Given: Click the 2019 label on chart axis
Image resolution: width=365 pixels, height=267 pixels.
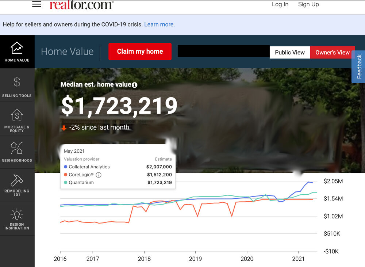Looking at the screenshot, I should [195, 259].
